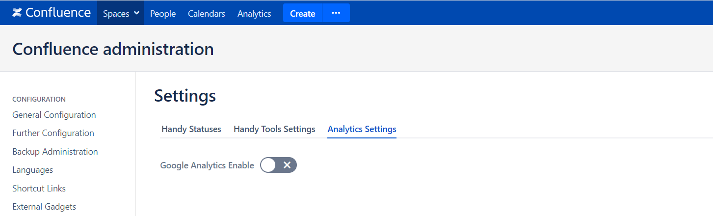
Task: Go to Backup Administration
Action: 55,152
